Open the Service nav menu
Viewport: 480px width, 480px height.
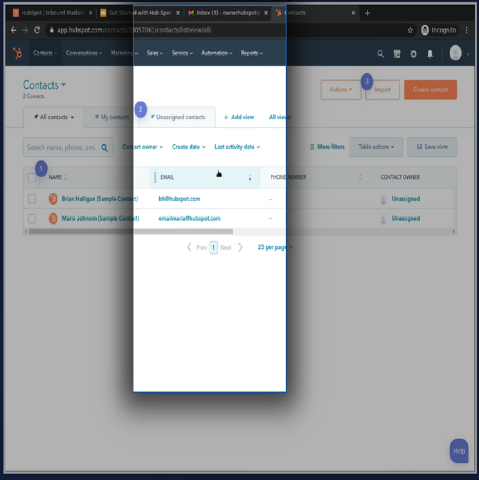point(182,53)
